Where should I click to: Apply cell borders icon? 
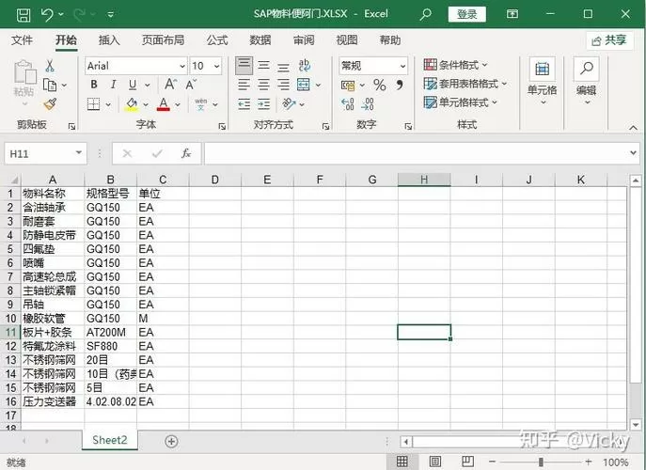[x=93, y=104]
